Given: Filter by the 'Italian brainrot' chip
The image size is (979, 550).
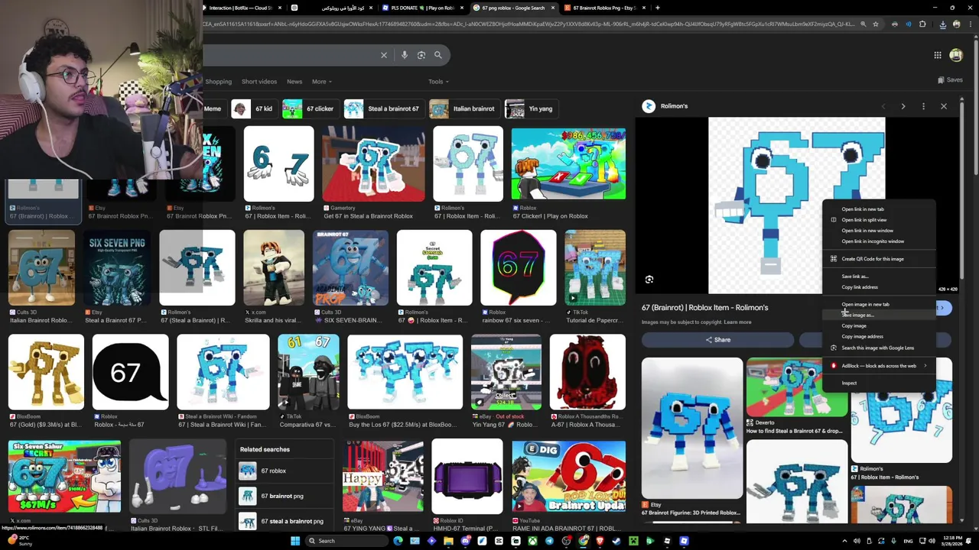Looking at the screenshot, I should [463, 108].
